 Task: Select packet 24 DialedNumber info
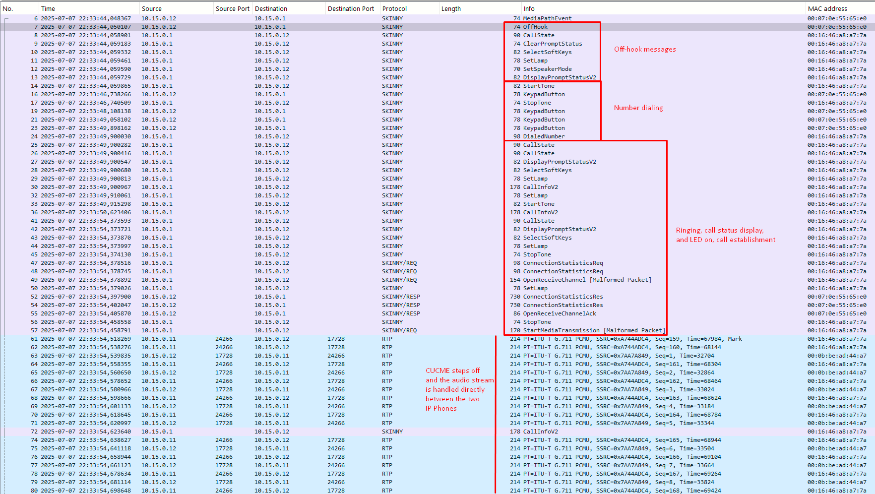544,136
